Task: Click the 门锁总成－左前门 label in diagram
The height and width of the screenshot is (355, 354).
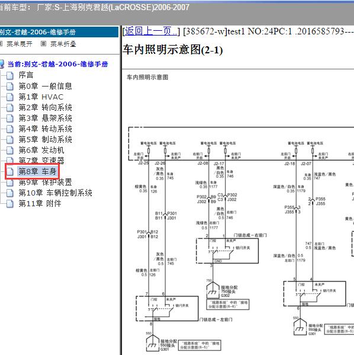Action: coord(216,319)
